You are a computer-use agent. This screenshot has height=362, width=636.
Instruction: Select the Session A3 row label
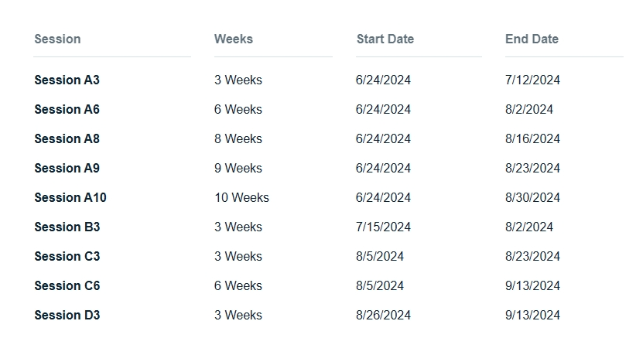(x=67, y=80)
